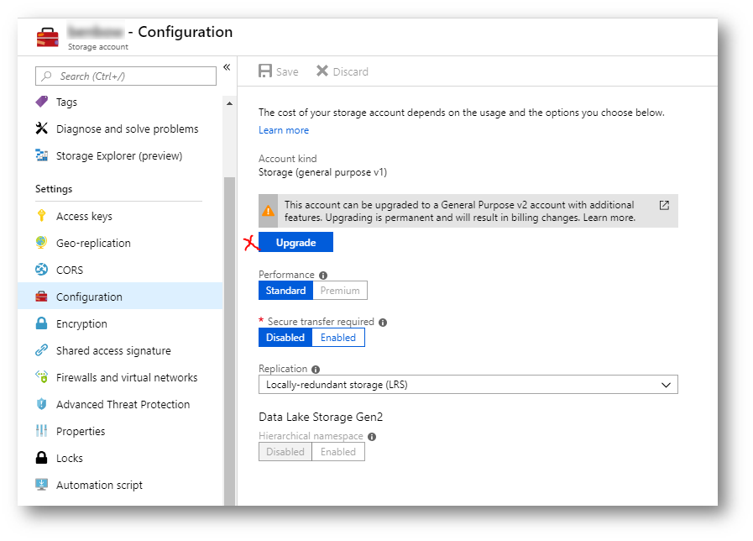Click the Properties bars icon
Screen dimensions: 753x541
point(42,430)
